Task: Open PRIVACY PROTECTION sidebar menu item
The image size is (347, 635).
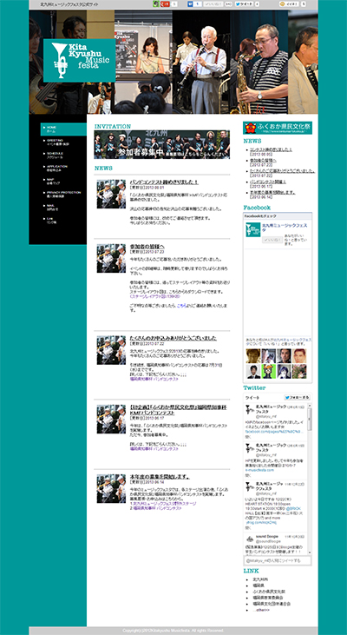Action: [x=63, y=194]
